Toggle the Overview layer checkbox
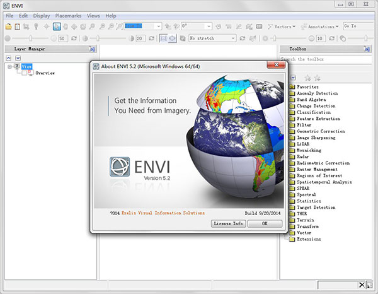This screenshot has width=378, height=294. pyautogui.click(x=24, y=73)
